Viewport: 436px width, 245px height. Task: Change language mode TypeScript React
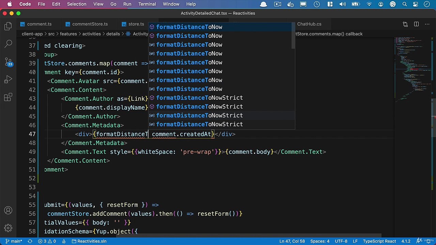(x=379, y=241)
